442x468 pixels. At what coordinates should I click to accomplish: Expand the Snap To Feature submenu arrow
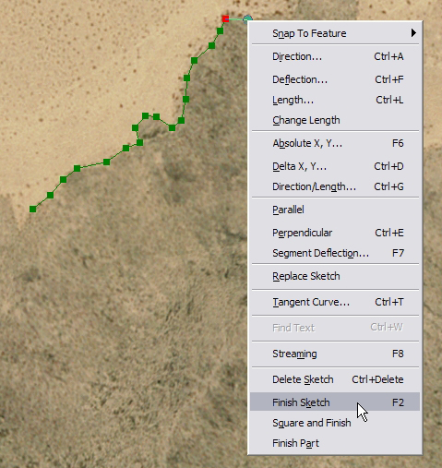pyautogui.click(x=413, y=32)
